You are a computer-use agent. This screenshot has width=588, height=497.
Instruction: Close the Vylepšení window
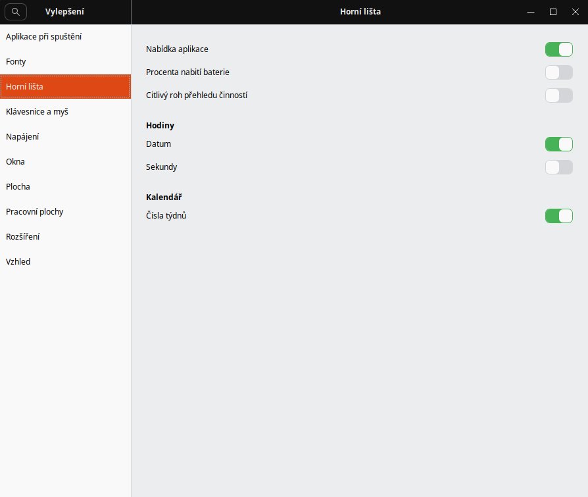click(x=576, y=12)
